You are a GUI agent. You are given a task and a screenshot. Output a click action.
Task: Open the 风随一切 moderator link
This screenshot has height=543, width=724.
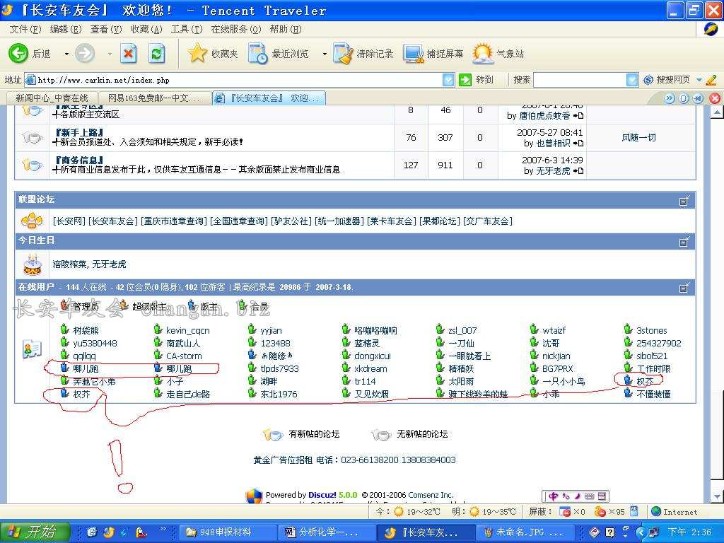(638, 138)
